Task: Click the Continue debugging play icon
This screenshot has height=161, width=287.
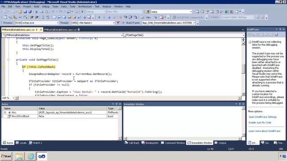Action: pyautogui.click(x=99, y=17)
